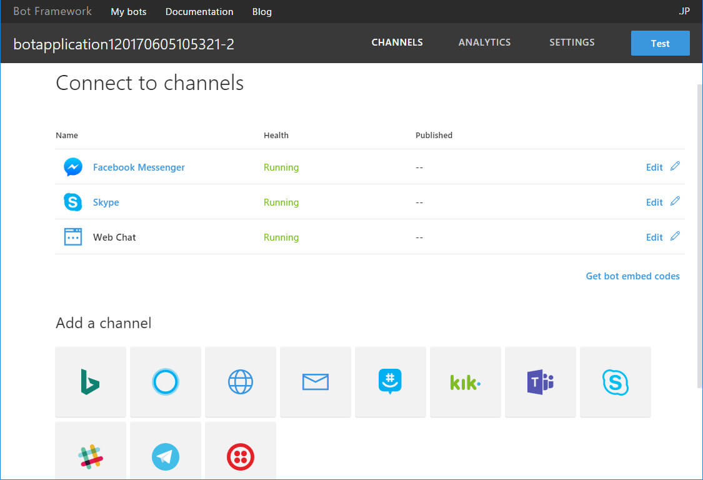Click the Web Chat window icon

click(x=73, y=237)
